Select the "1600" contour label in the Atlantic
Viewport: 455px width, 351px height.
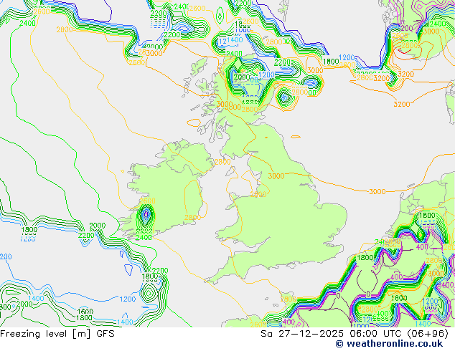point(85,312)
